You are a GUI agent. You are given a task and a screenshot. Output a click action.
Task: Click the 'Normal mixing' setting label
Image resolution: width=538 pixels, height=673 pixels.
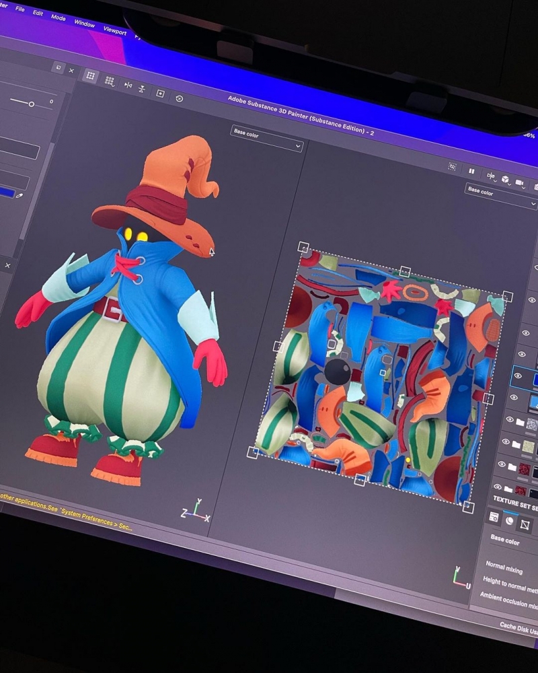[504, 567]
